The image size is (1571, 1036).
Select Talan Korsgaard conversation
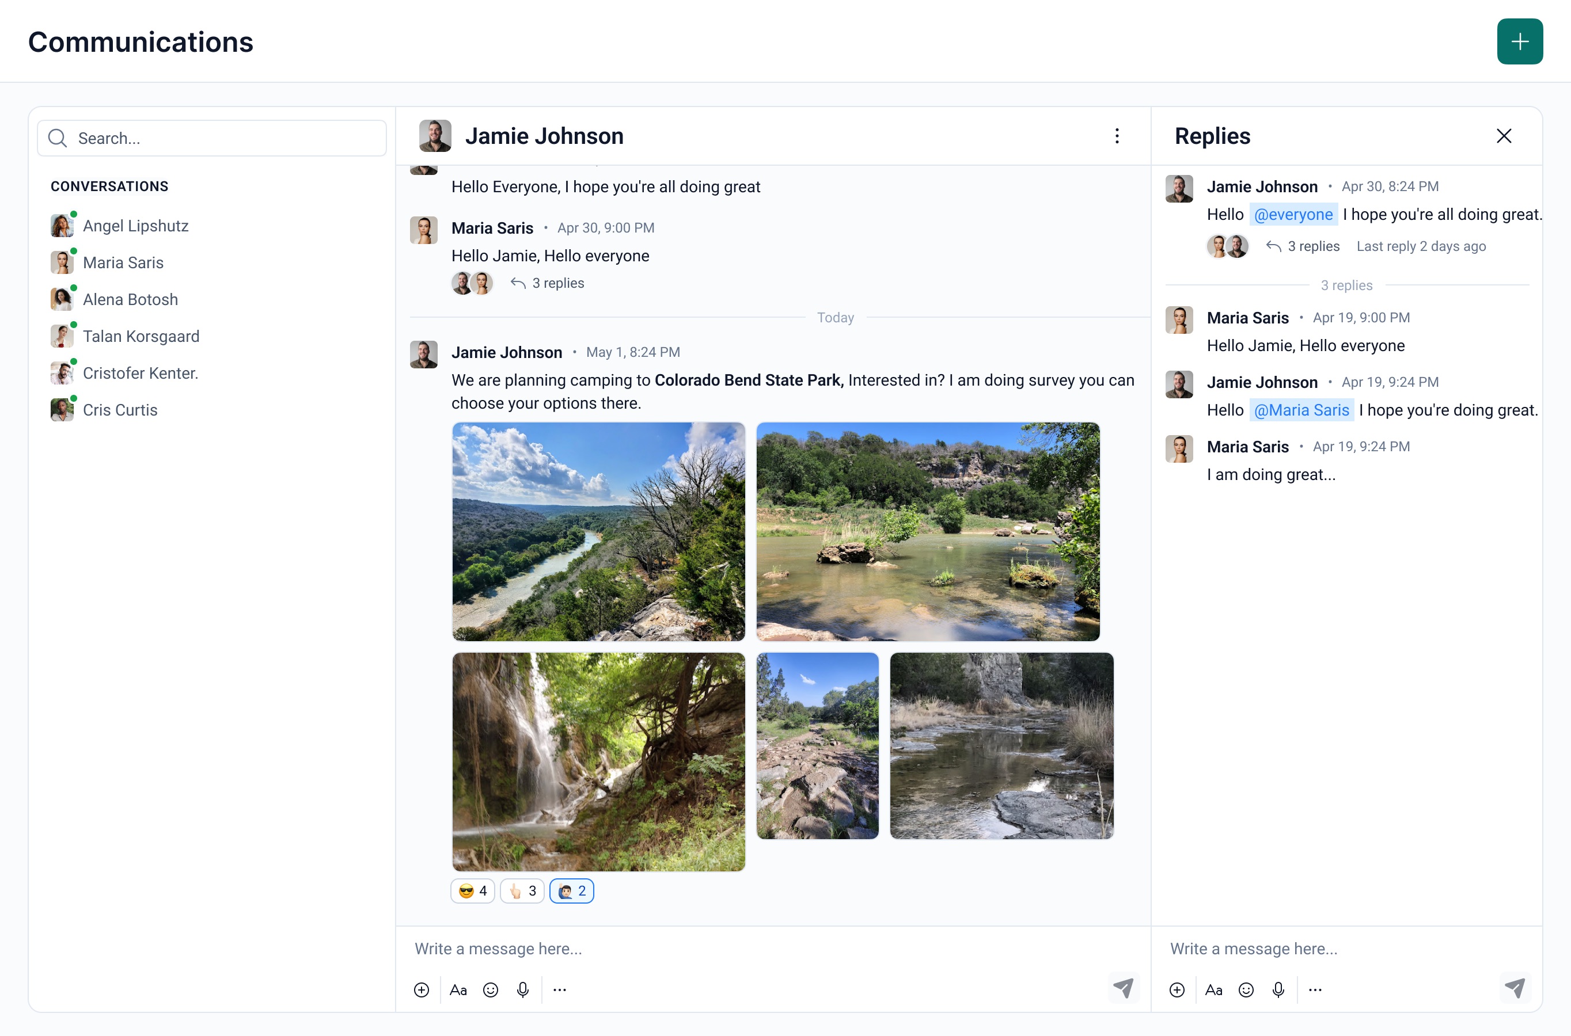141,336
